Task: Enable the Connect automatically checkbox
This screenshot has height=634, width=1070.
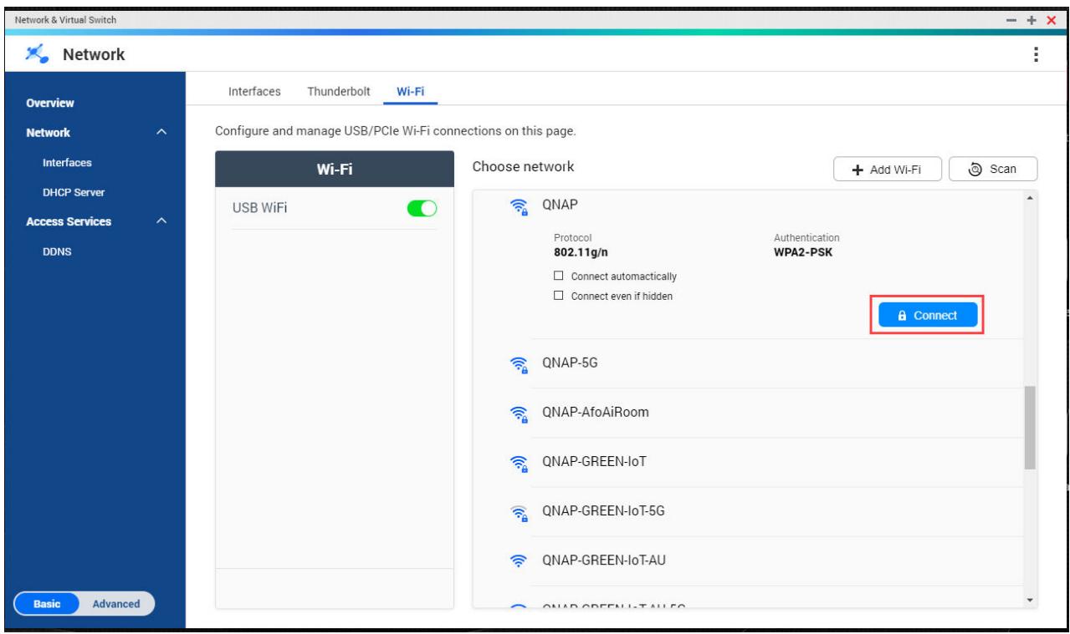Action: click(x=559, y=276)
